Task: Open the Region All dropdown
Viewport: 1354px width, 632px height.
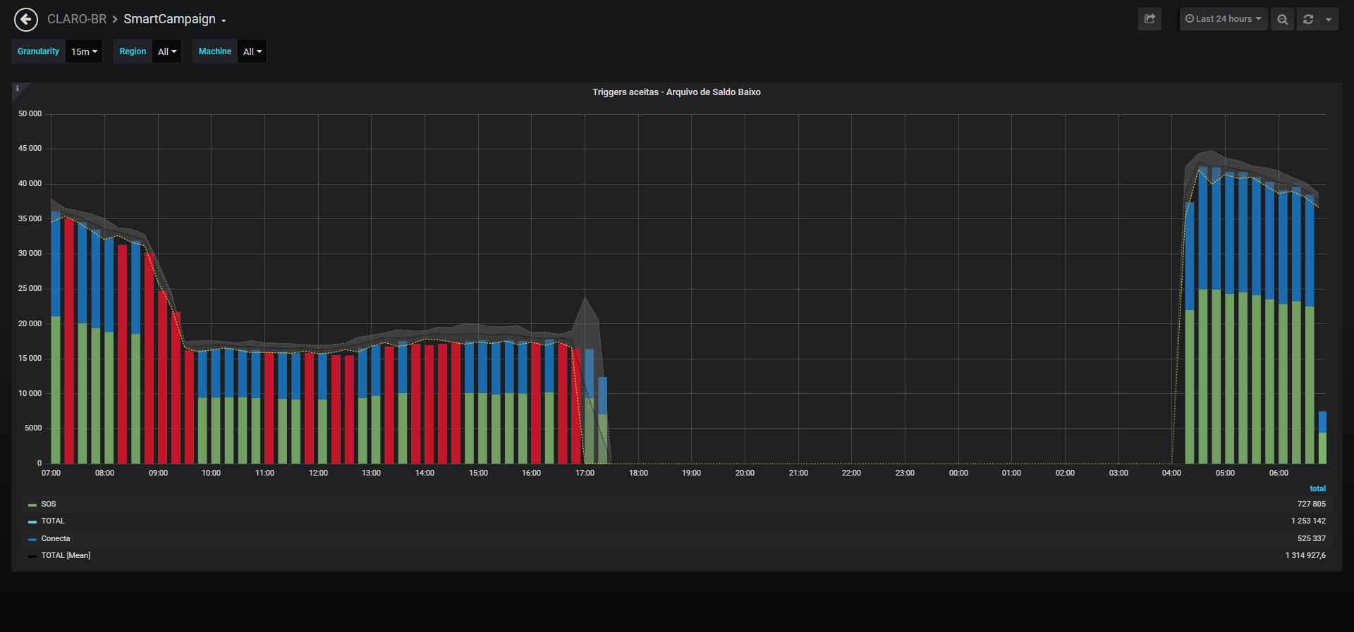Action: pos(167,51)
